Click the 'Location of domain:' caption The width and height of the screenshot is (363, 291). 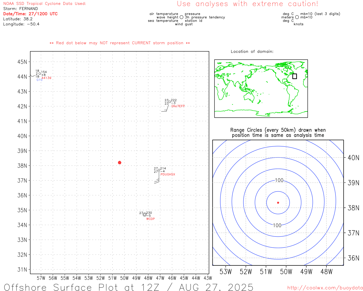pyautogui.click(x=252, y=51)
